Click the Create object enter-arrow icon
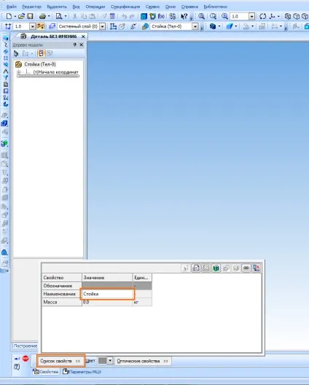 click(x=17, y=359)
